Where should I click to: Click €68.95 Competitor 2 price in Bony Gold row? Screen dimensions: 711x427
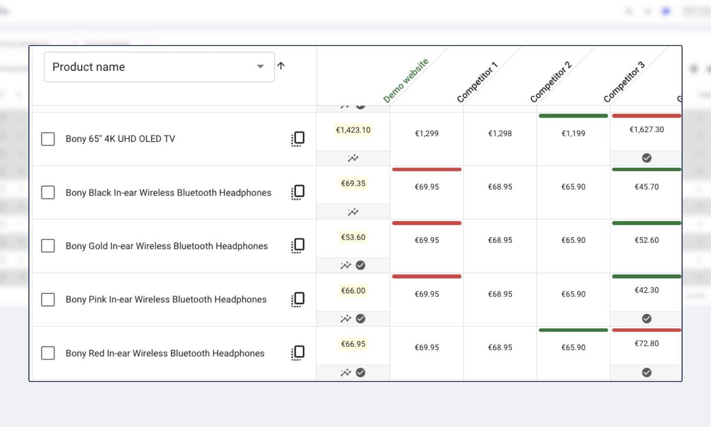pos(500,240)
